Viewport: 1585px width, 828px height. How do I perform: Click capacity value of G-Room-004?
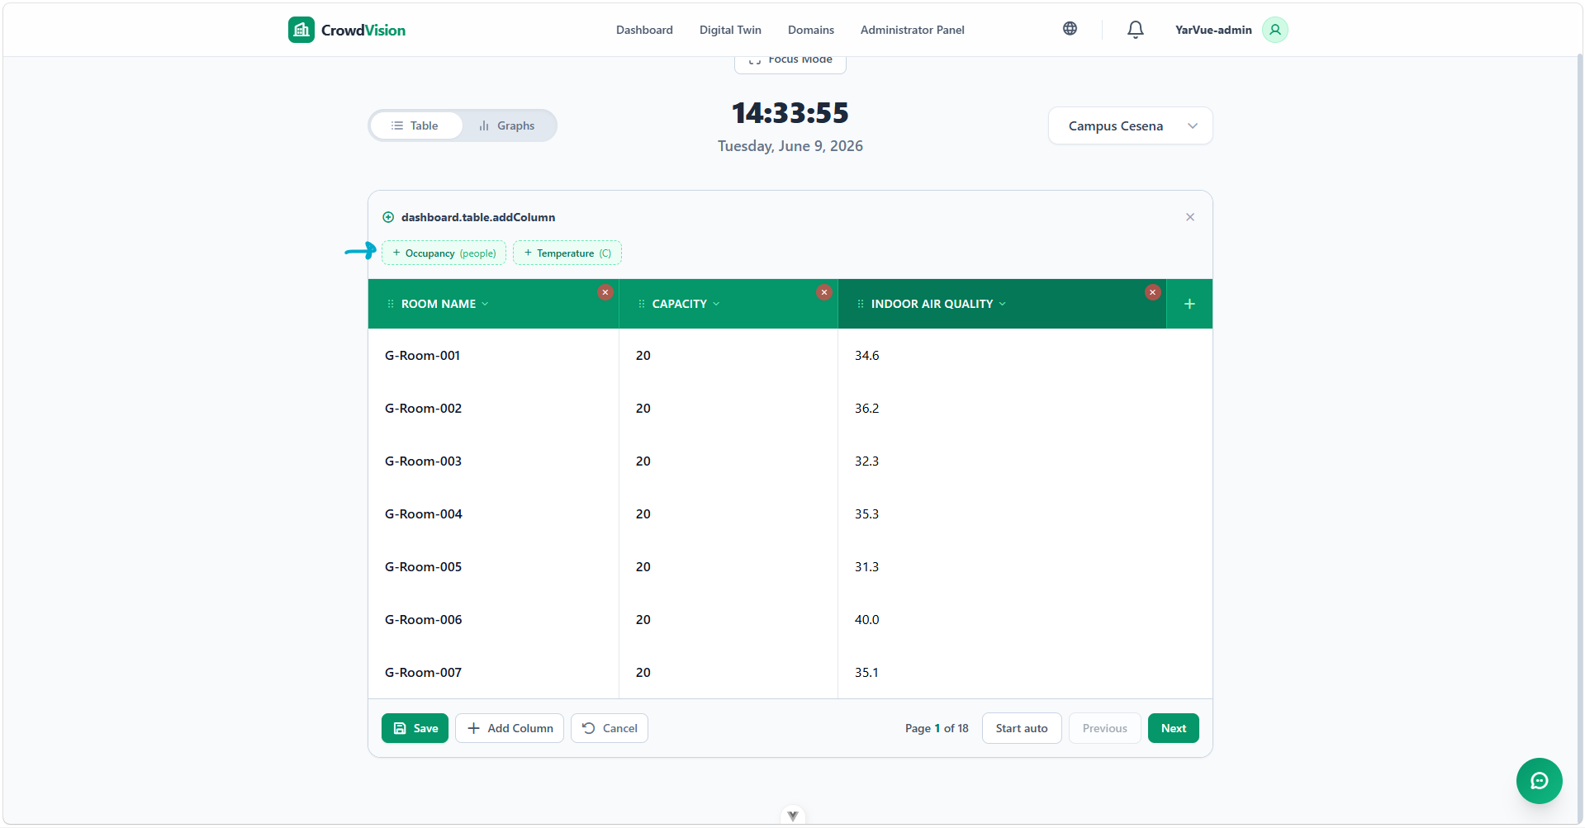[x=643, y=514]
